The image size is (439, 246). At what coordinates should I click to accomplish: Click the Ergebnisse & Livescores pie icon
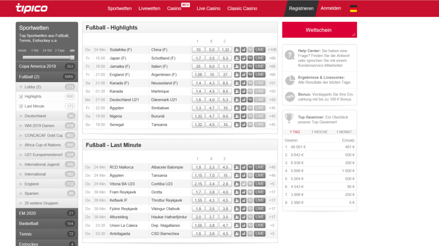coord(290,80)
